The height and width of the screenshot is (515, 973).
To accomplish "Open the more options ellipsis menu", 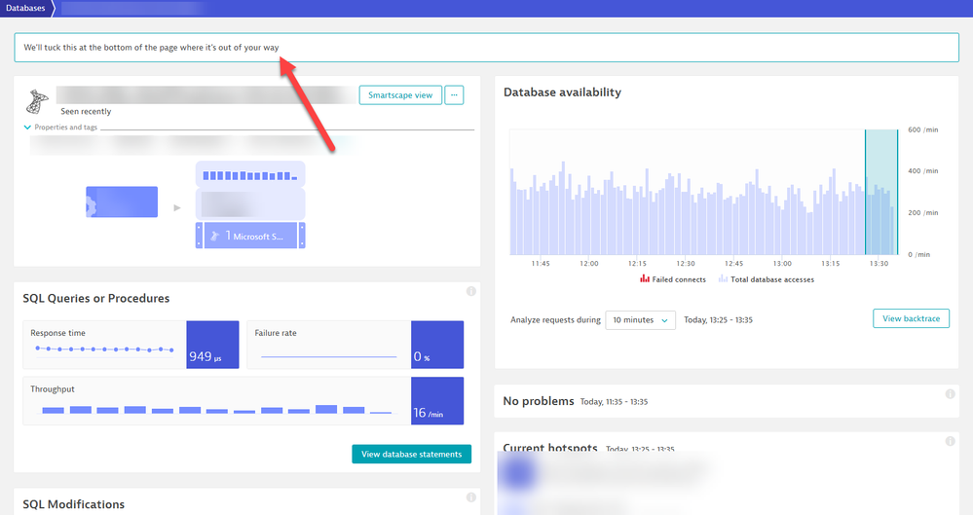I will 455,95.
